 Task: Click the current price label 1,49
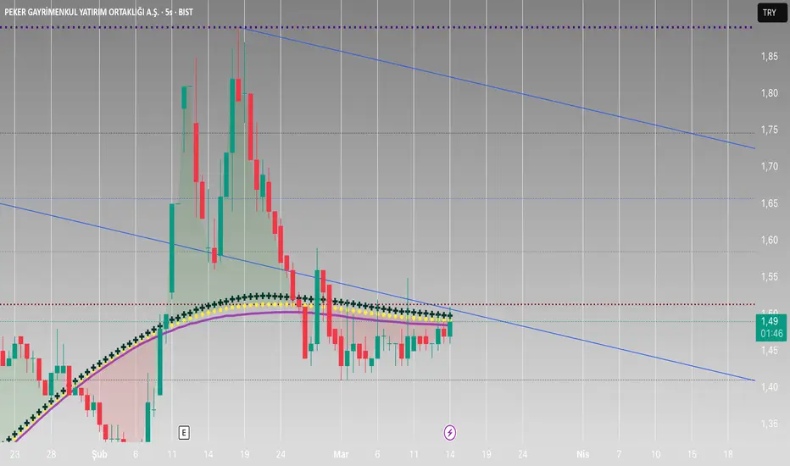(770, 321)
